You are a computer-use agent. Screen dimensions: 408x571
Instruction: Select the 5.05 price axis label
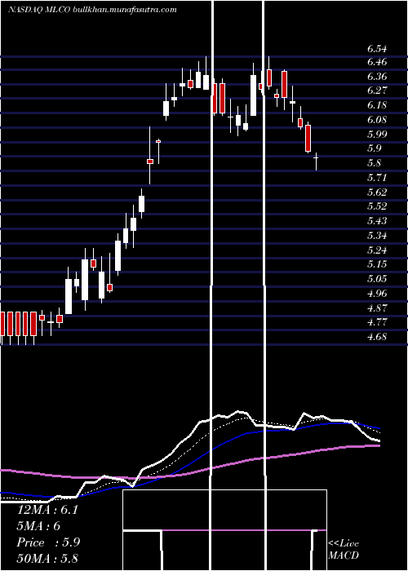pos(377,279)
